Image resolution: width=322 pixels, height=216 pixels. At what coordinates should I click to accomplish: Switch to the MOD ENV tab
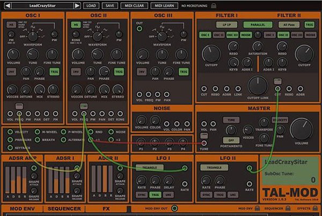[x=22, y=208]
